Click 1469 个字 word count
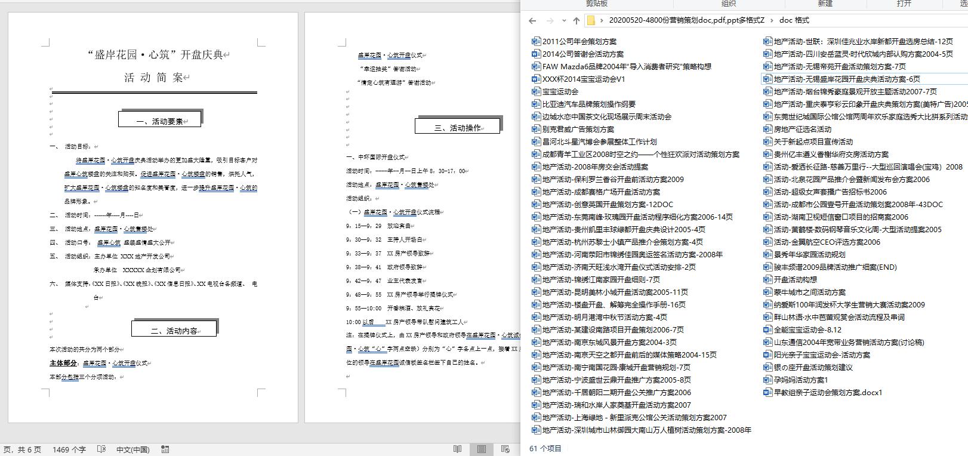The height and width of the screenshot is (456, 968). tap(69, 449)
